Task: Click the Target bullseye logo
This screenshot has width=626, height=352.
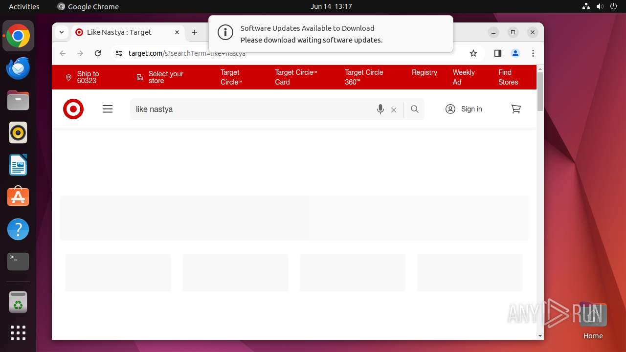Action: click(x=73, y=109)
